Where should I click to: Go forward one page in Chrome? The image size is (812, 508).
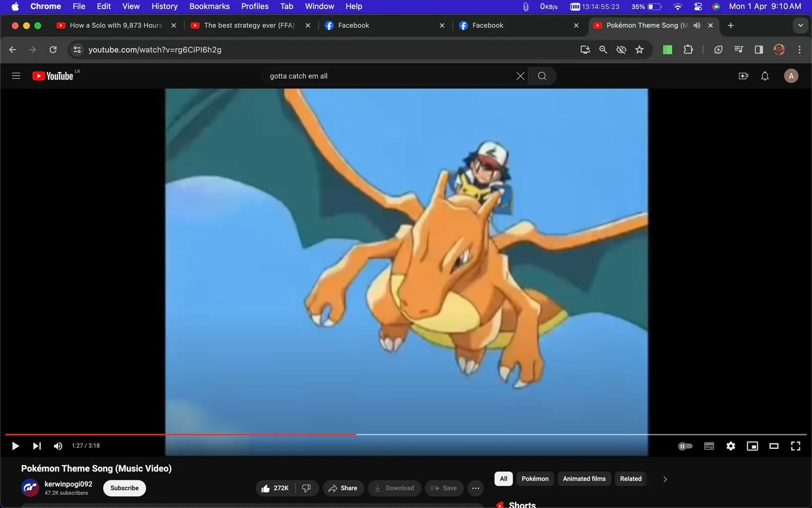[33, 49]
